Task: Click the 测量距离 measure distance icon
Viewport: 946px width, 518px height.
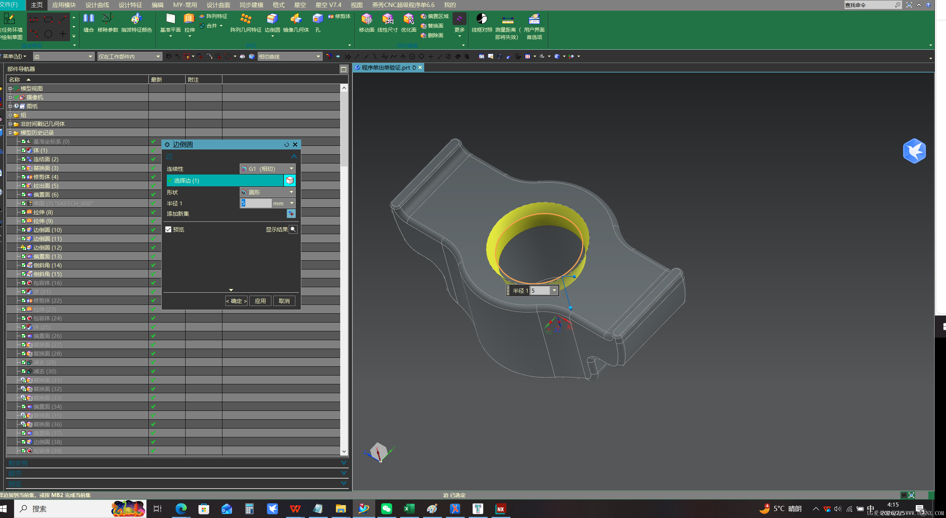Action: tap(507, 19)
